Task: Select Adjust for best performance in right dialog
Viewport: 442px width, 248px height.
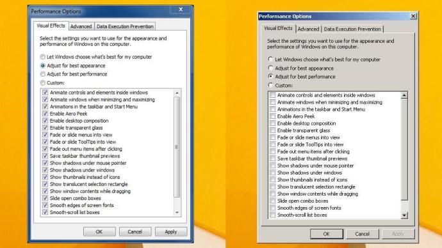Action: click(x=270, y=77)
